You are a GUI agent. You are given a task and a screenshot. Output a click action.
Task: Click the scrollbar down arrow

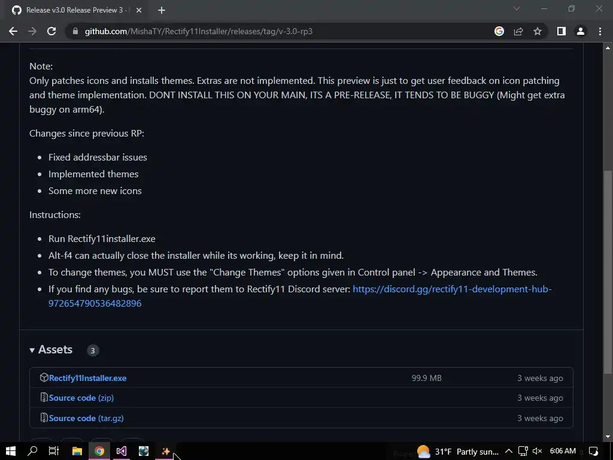(608, 437)
